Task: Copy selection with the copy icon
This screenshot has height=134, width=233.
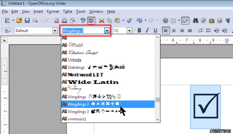Action: pyautogui.click(x=110, y=20)
